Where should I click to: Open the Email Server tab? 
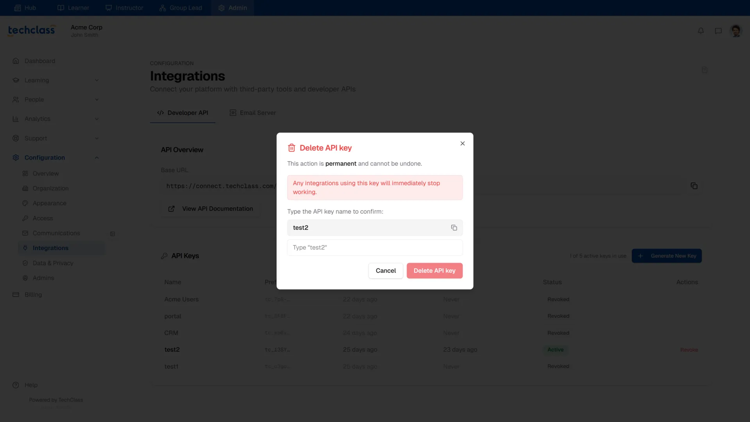point(253,113)
